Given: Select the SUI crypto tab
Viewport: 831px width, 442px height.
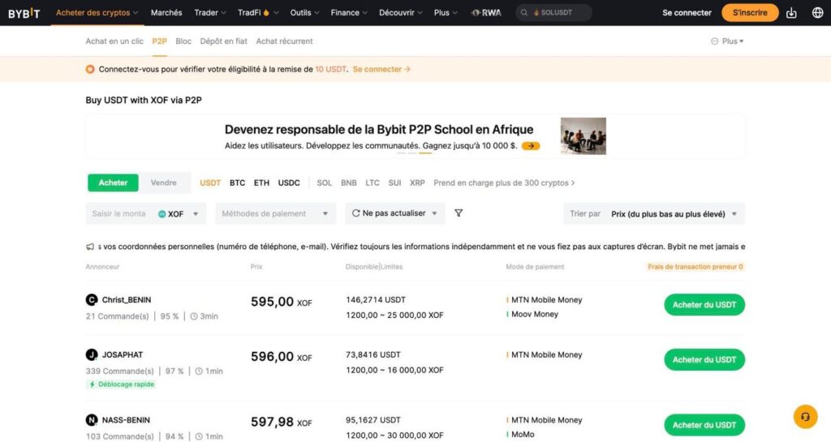Looking at the screenshot, I should pos(395,182).
